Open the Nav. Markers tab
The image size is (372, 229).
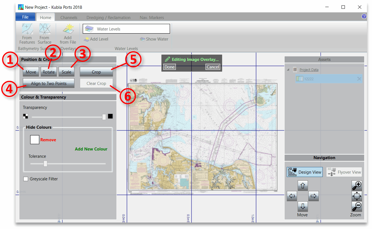coord(152,18)
